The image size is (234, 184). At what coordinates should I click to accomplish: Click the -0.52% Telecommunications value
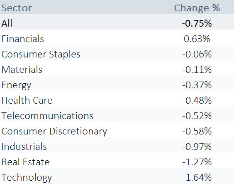coord(197,116)
